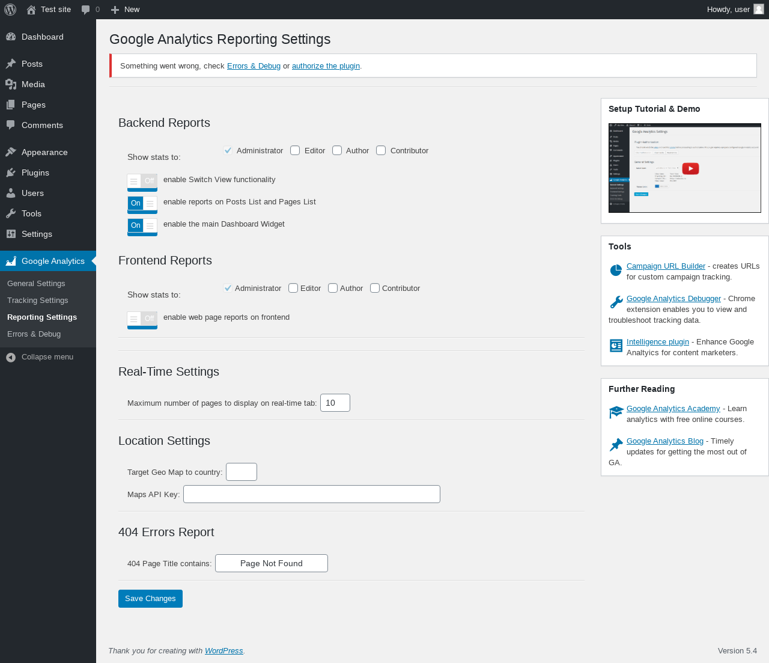The height and width of the screenshot is (663, 769).
Task: Click the Pages icon in sidebar
Action: click(x=11, y=105)
